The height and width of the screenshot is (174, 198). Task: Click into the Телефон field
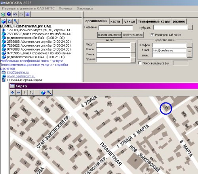pyautogui.click(x=169, y=45)
